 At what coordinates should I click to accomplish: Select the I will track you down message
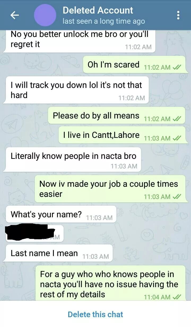click(x=76, y=90)
